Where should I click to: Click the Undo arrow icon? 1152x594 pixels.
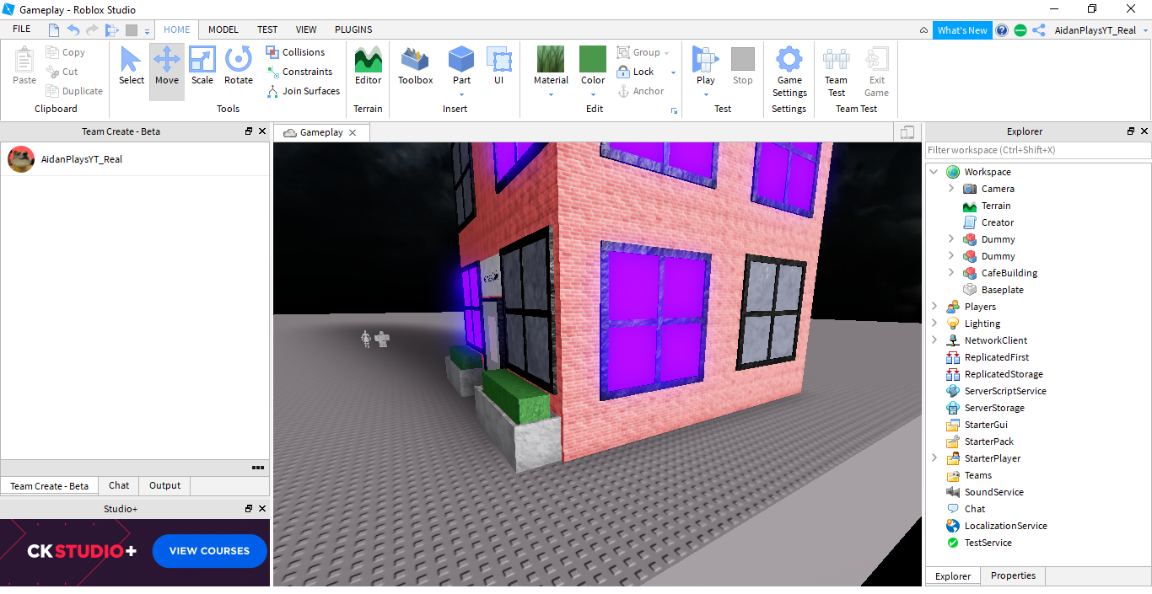73,30
